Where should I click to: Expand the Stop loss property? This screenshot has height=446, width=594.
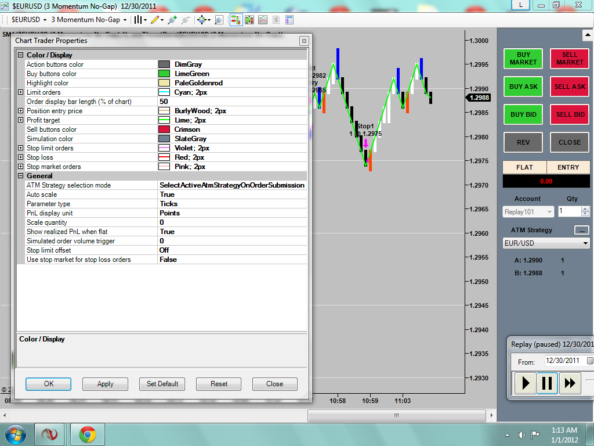[21, 157]
